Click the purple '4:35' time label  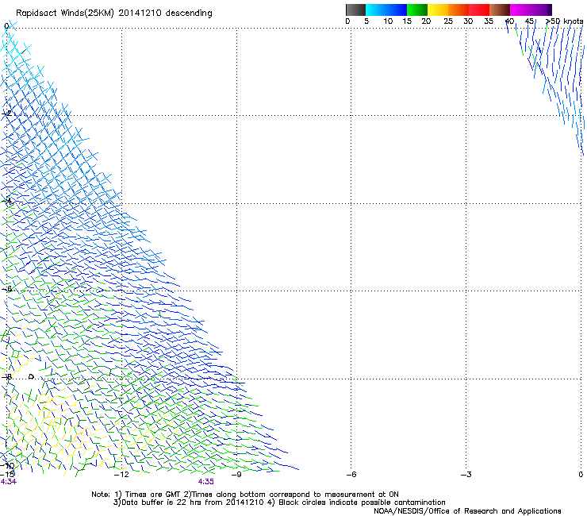(x=206, y=482)
